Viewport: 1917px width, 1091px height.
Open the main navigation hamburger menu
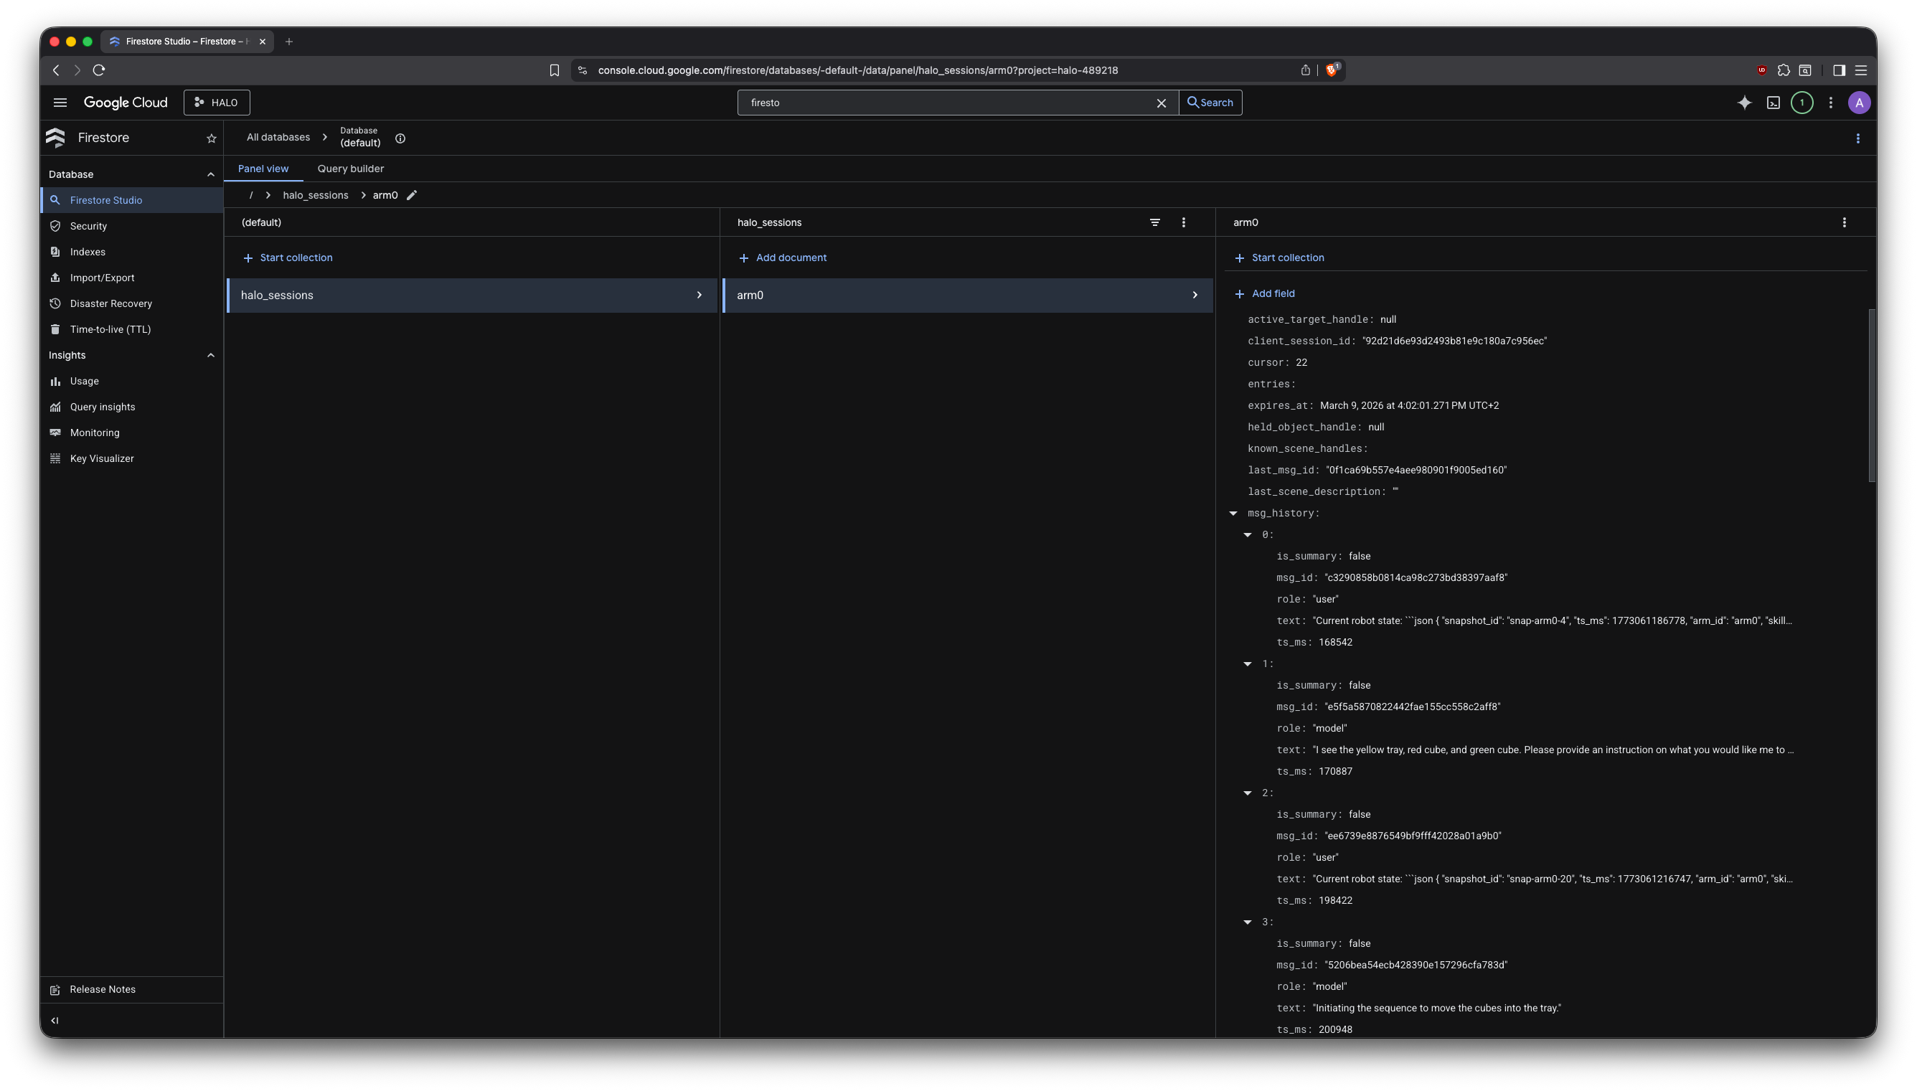tap(60, 103)
